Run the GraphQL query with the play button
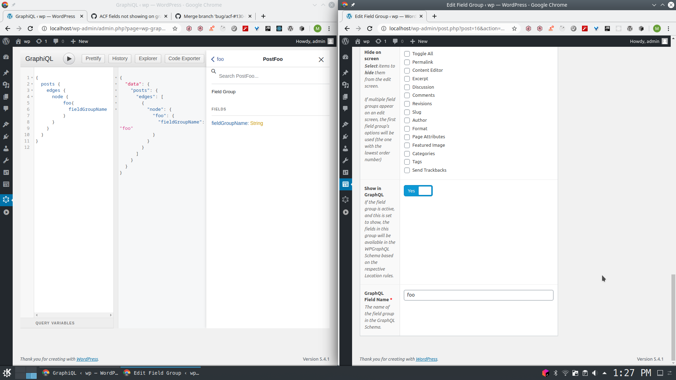 (69, 58)
